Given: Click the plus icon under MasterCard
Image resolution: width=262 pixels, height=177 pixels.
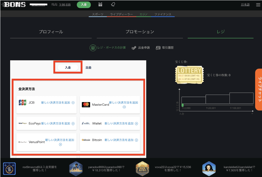Looking at the screenshot, I should click(124, 107).
